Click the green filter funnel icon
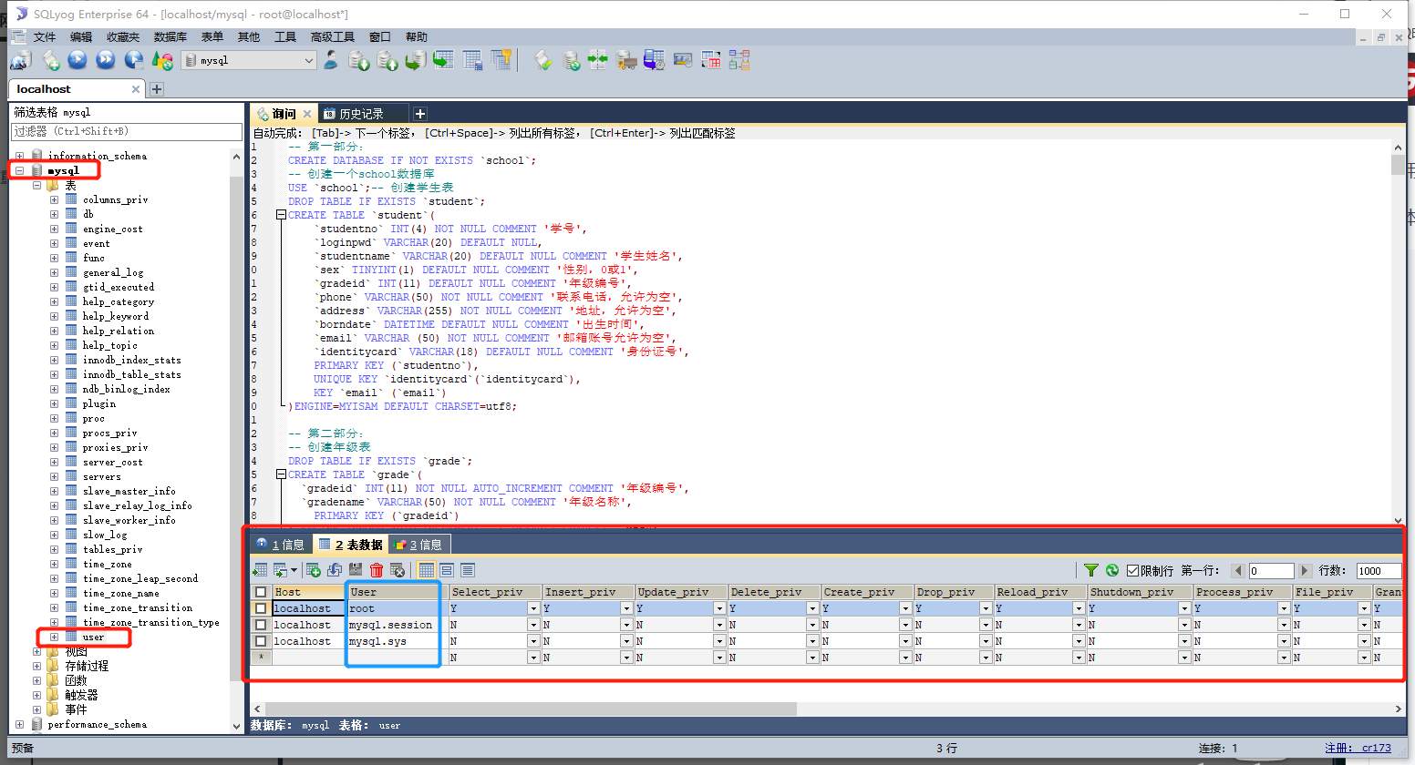 point(1091,570)
